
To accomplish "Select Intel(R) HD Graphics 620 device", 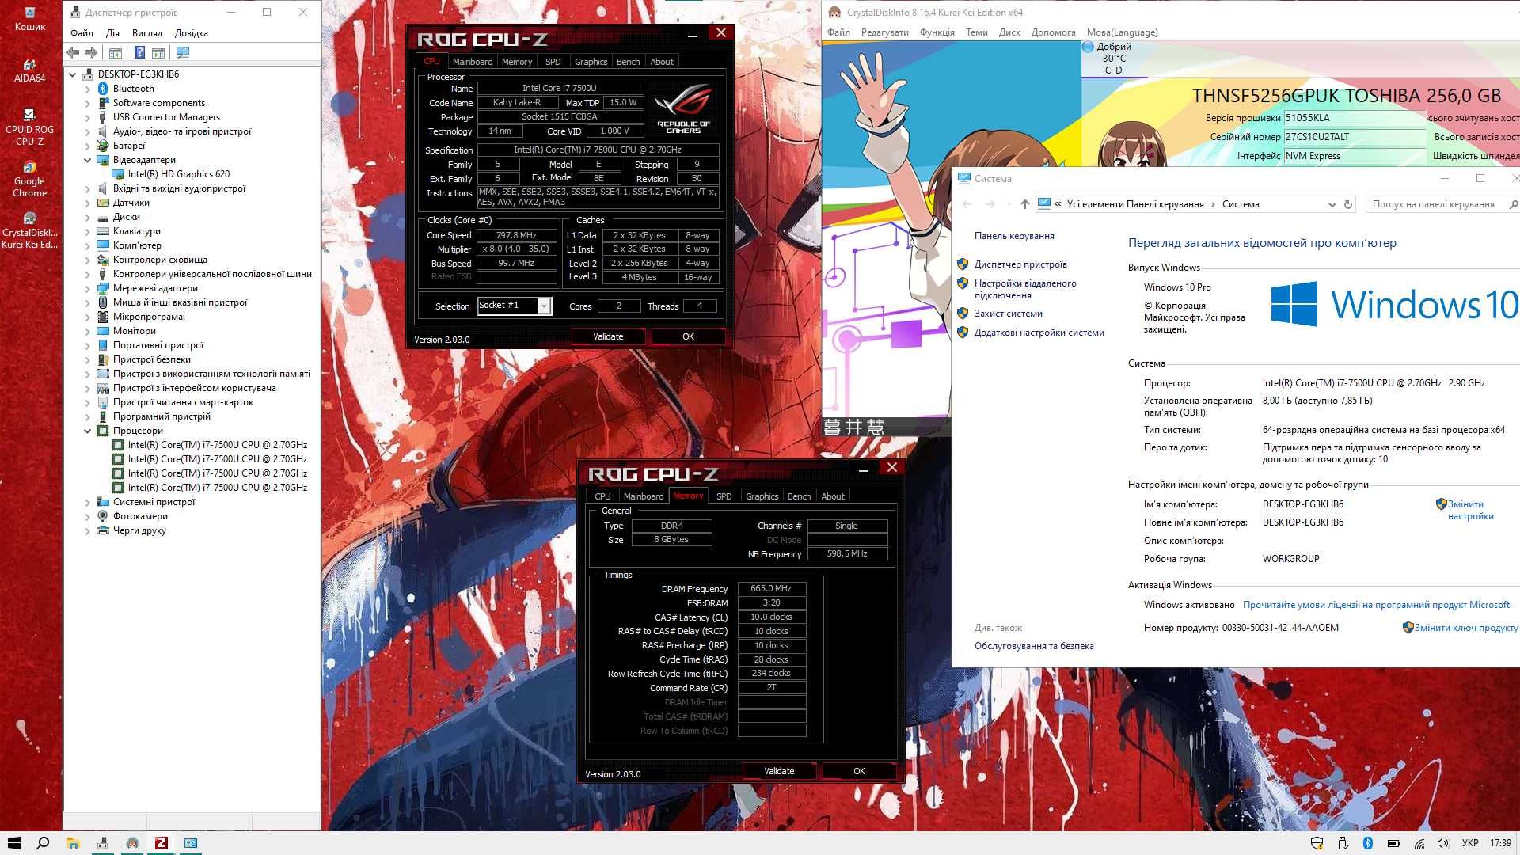I will pyautogui.click(x=178, y=174).
